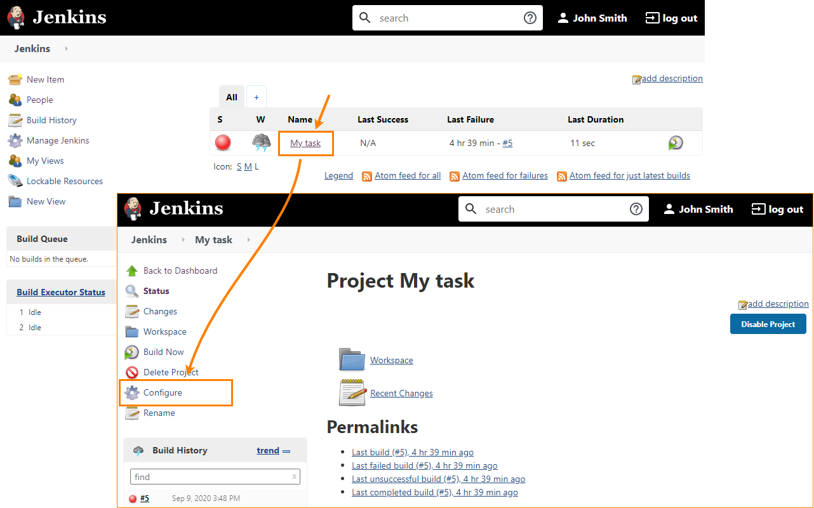Open Last unsuccessful build (#5) permalink
The image size is (814, 508).
[x=439, y=479]
